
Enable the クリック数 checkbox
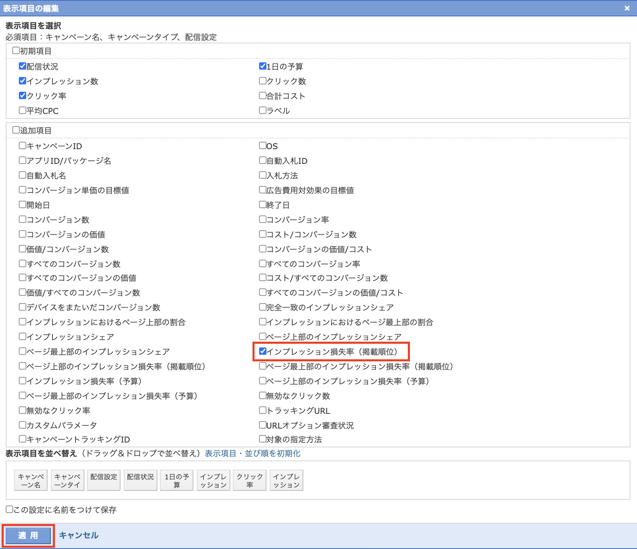click(263, 81)
